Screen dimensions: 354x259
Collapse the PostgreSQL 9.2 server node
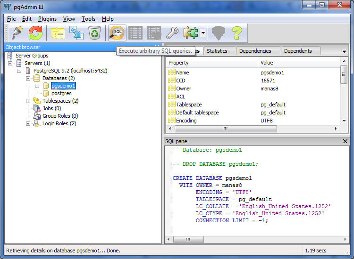click(19, 71)
